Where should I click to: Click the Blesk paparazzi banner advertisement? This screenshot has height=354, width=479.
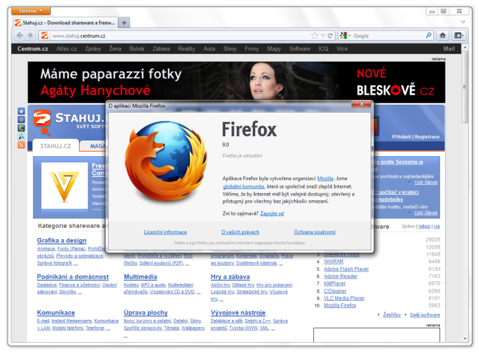point(236,83)
